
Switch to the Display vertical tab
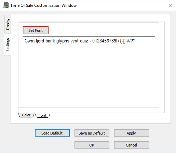(8, 24)
